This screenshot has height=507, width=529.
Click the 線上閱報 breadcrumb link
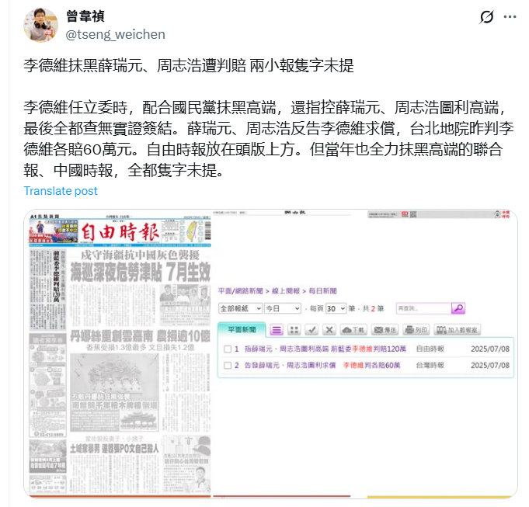(x=286, y=291)
